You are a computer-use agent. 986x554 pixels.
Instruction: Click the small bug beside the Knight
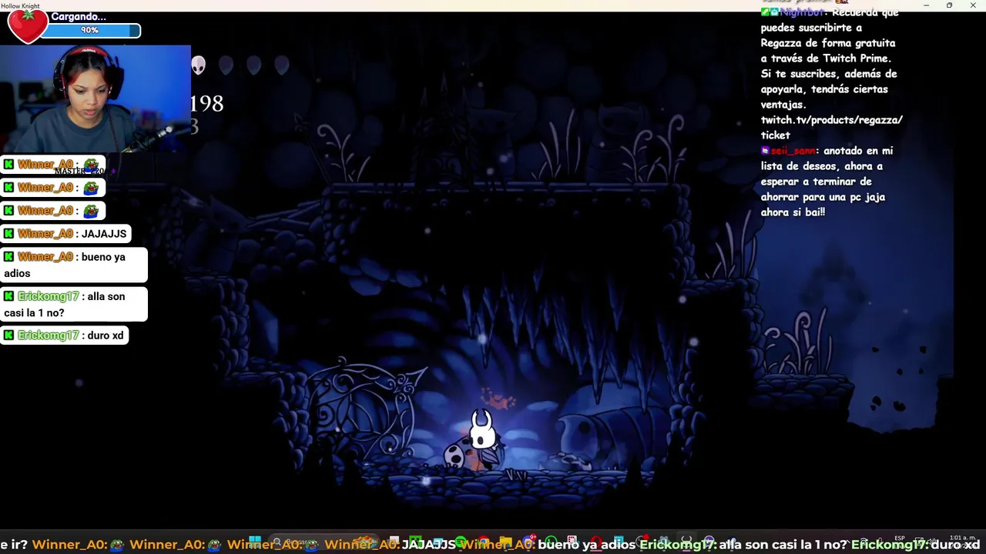tap(455, 456)
